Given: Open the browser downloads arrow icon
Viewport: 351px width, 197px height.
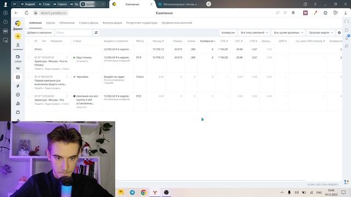Looking at the screenshot, I should click(346, 13).
